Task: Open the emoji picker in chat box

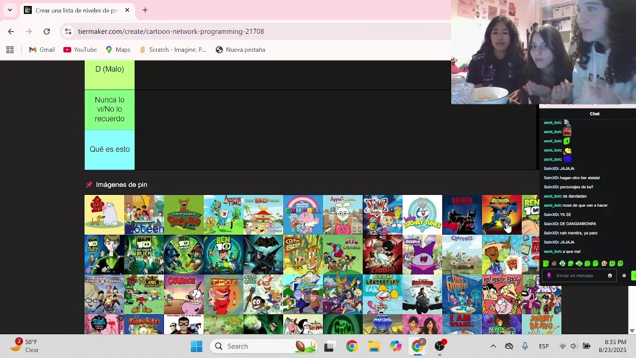Action: click(x=610, y=275)
